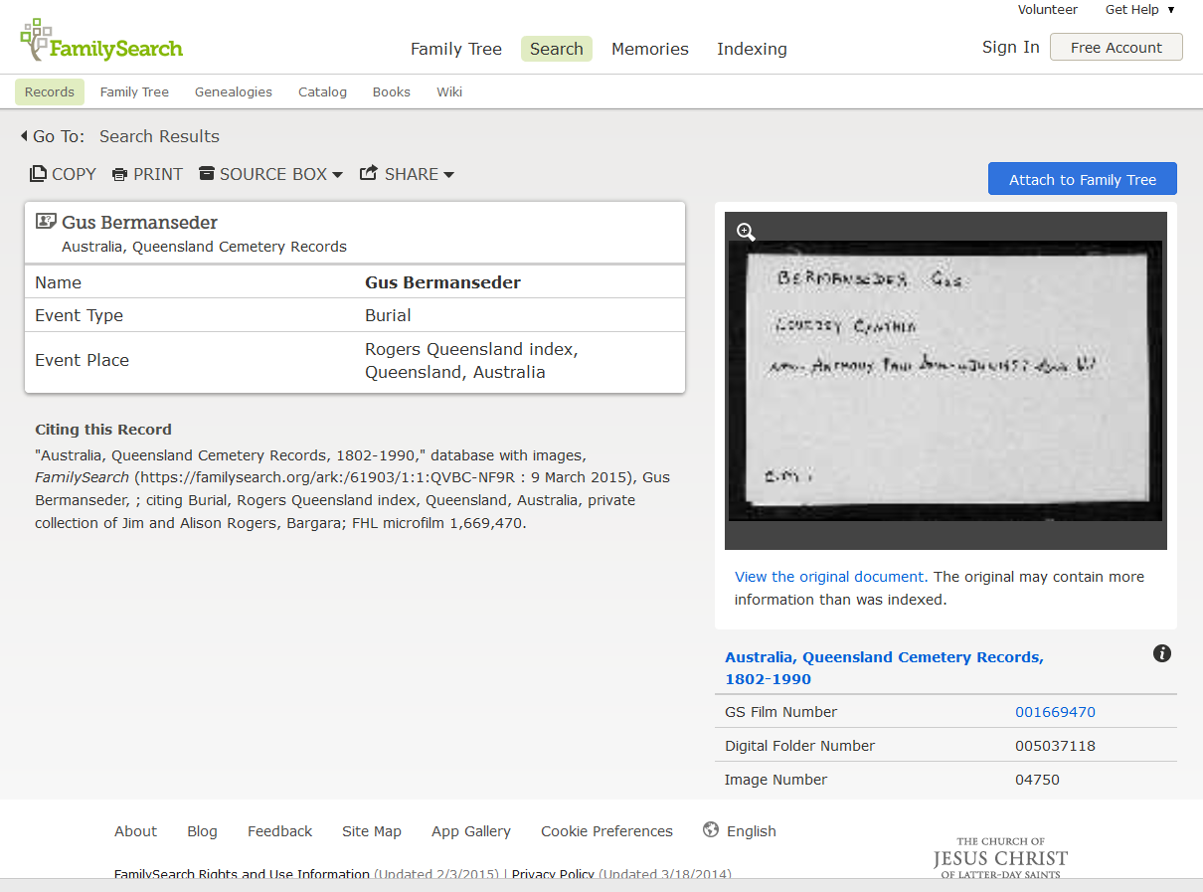Click the About footer link
1203x892 pixels.
click(135, 831)
